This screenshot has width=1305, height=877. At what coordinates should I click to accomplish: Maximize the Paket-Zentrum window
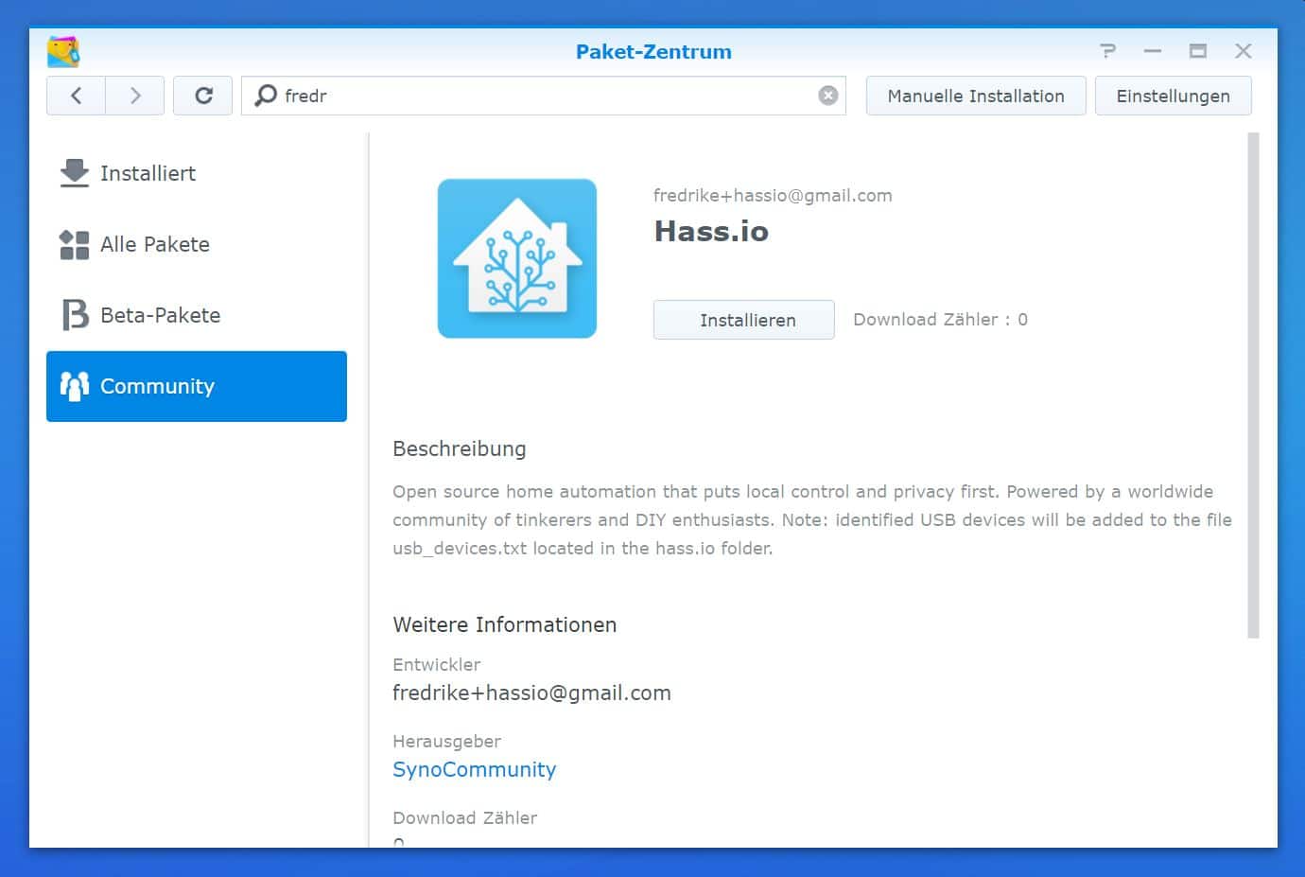pyautogui.click(x=1197, y=51)
